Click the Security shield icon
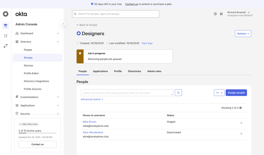This screenshot has height=155, width=264. coord(17,113)
